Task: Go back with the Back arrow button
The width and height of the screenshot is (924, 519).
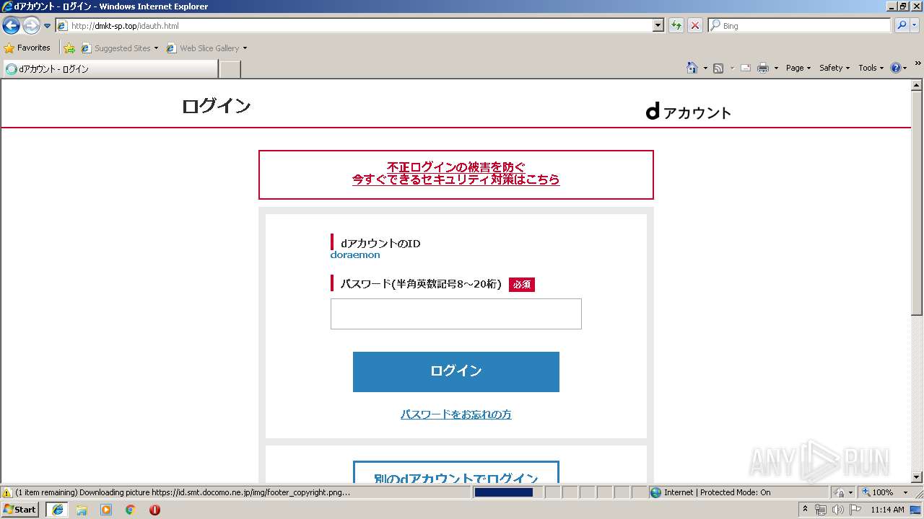Action: pyautogui.click(x=11, y=26)
